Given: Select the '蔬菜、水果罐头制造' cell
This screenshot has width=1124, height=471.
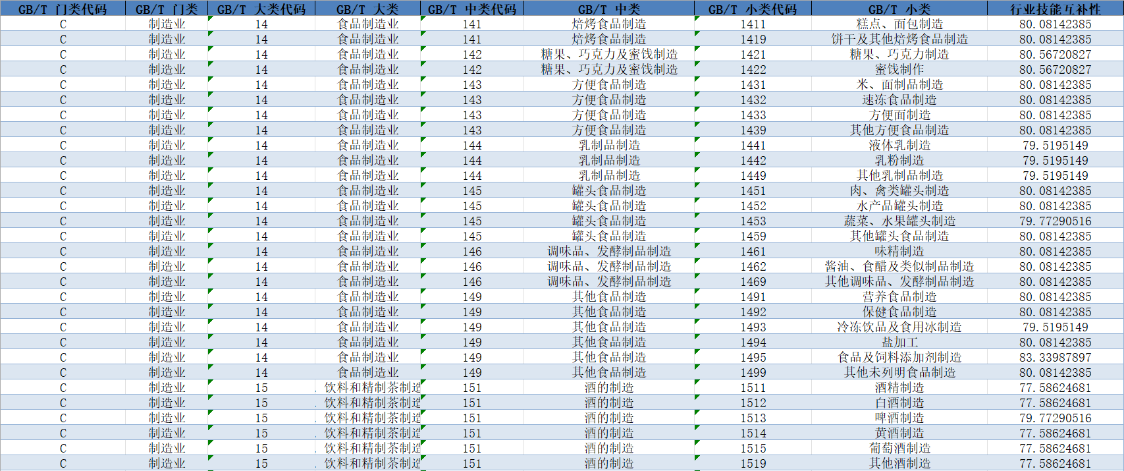Looking at the screenshot, I should [x=899, y=221].
